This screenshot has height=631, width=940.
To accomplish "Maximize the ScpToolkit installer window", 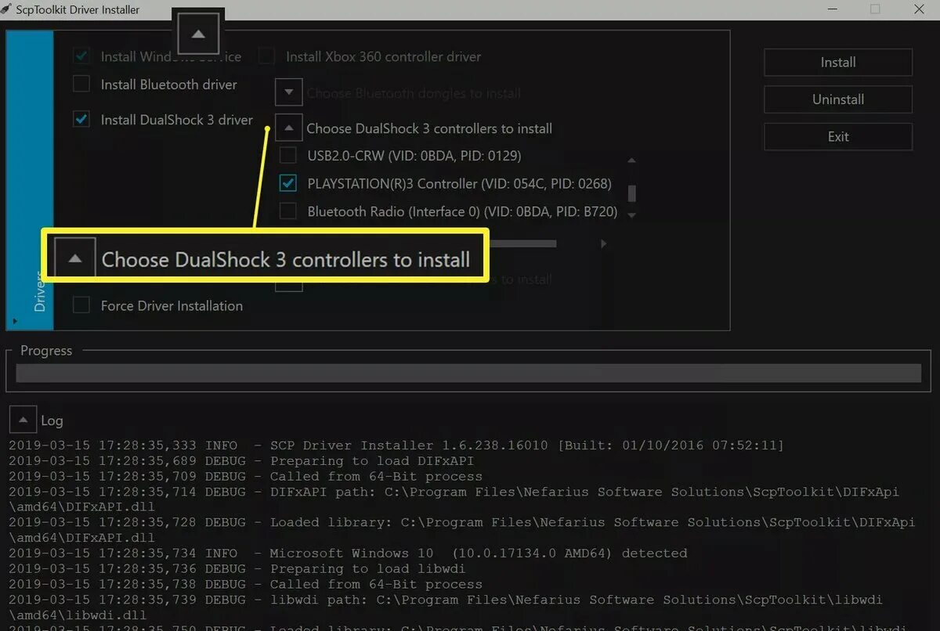I will [x=875, y=9].
